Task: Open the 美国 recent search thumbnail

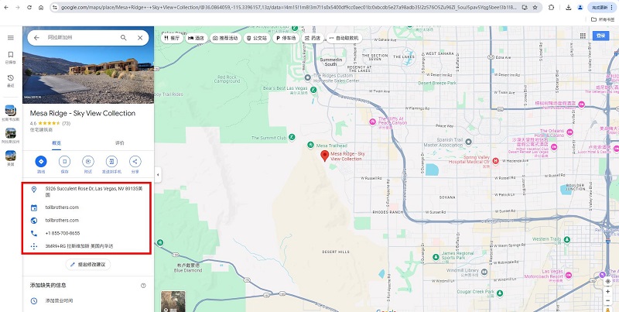Action: point(11,158)
